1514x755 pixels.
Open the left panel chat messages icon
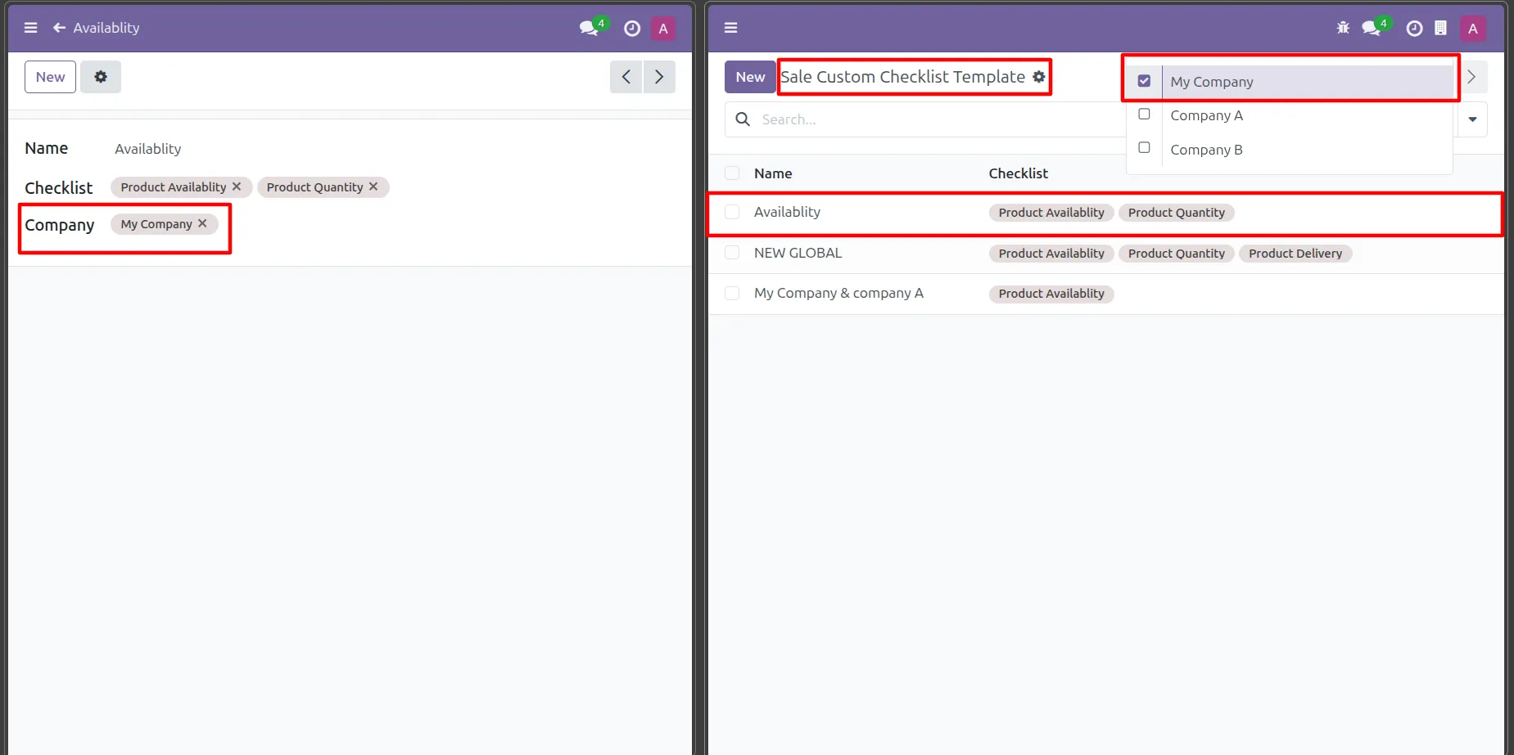pos(589,29)
